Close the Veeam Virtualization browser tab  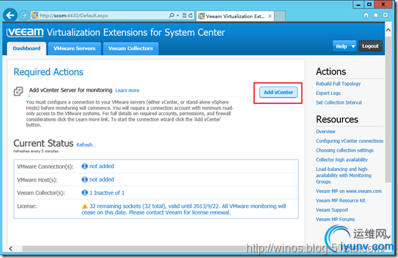[270, 16]
